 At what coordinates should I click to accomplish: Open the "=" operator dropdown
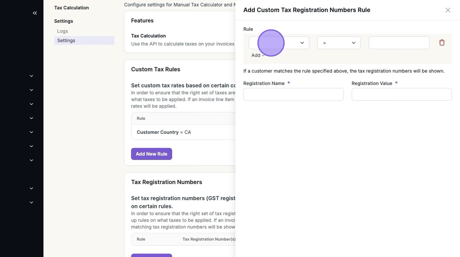coord(339,43)
